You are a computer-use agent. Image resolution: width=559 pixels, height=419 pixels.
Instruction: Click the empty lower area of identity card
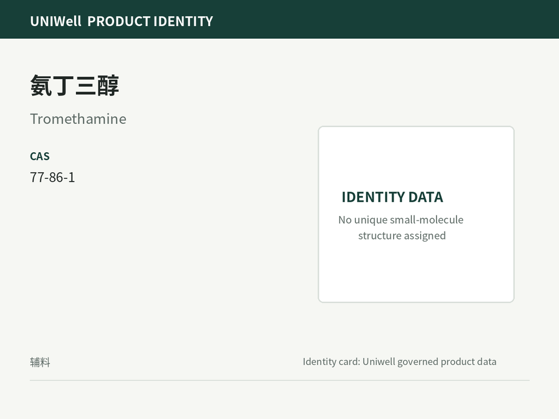point(416,273)
